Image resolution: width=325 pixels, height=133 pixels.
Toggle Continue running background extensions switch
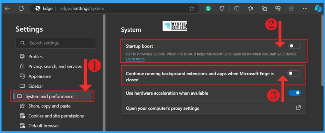pos(294,73)
